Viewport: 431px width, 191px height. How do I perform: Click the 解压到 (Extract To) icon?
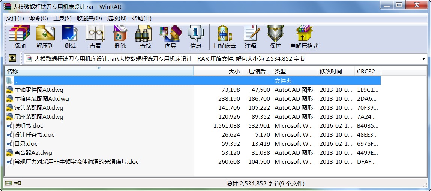(45, 37)
